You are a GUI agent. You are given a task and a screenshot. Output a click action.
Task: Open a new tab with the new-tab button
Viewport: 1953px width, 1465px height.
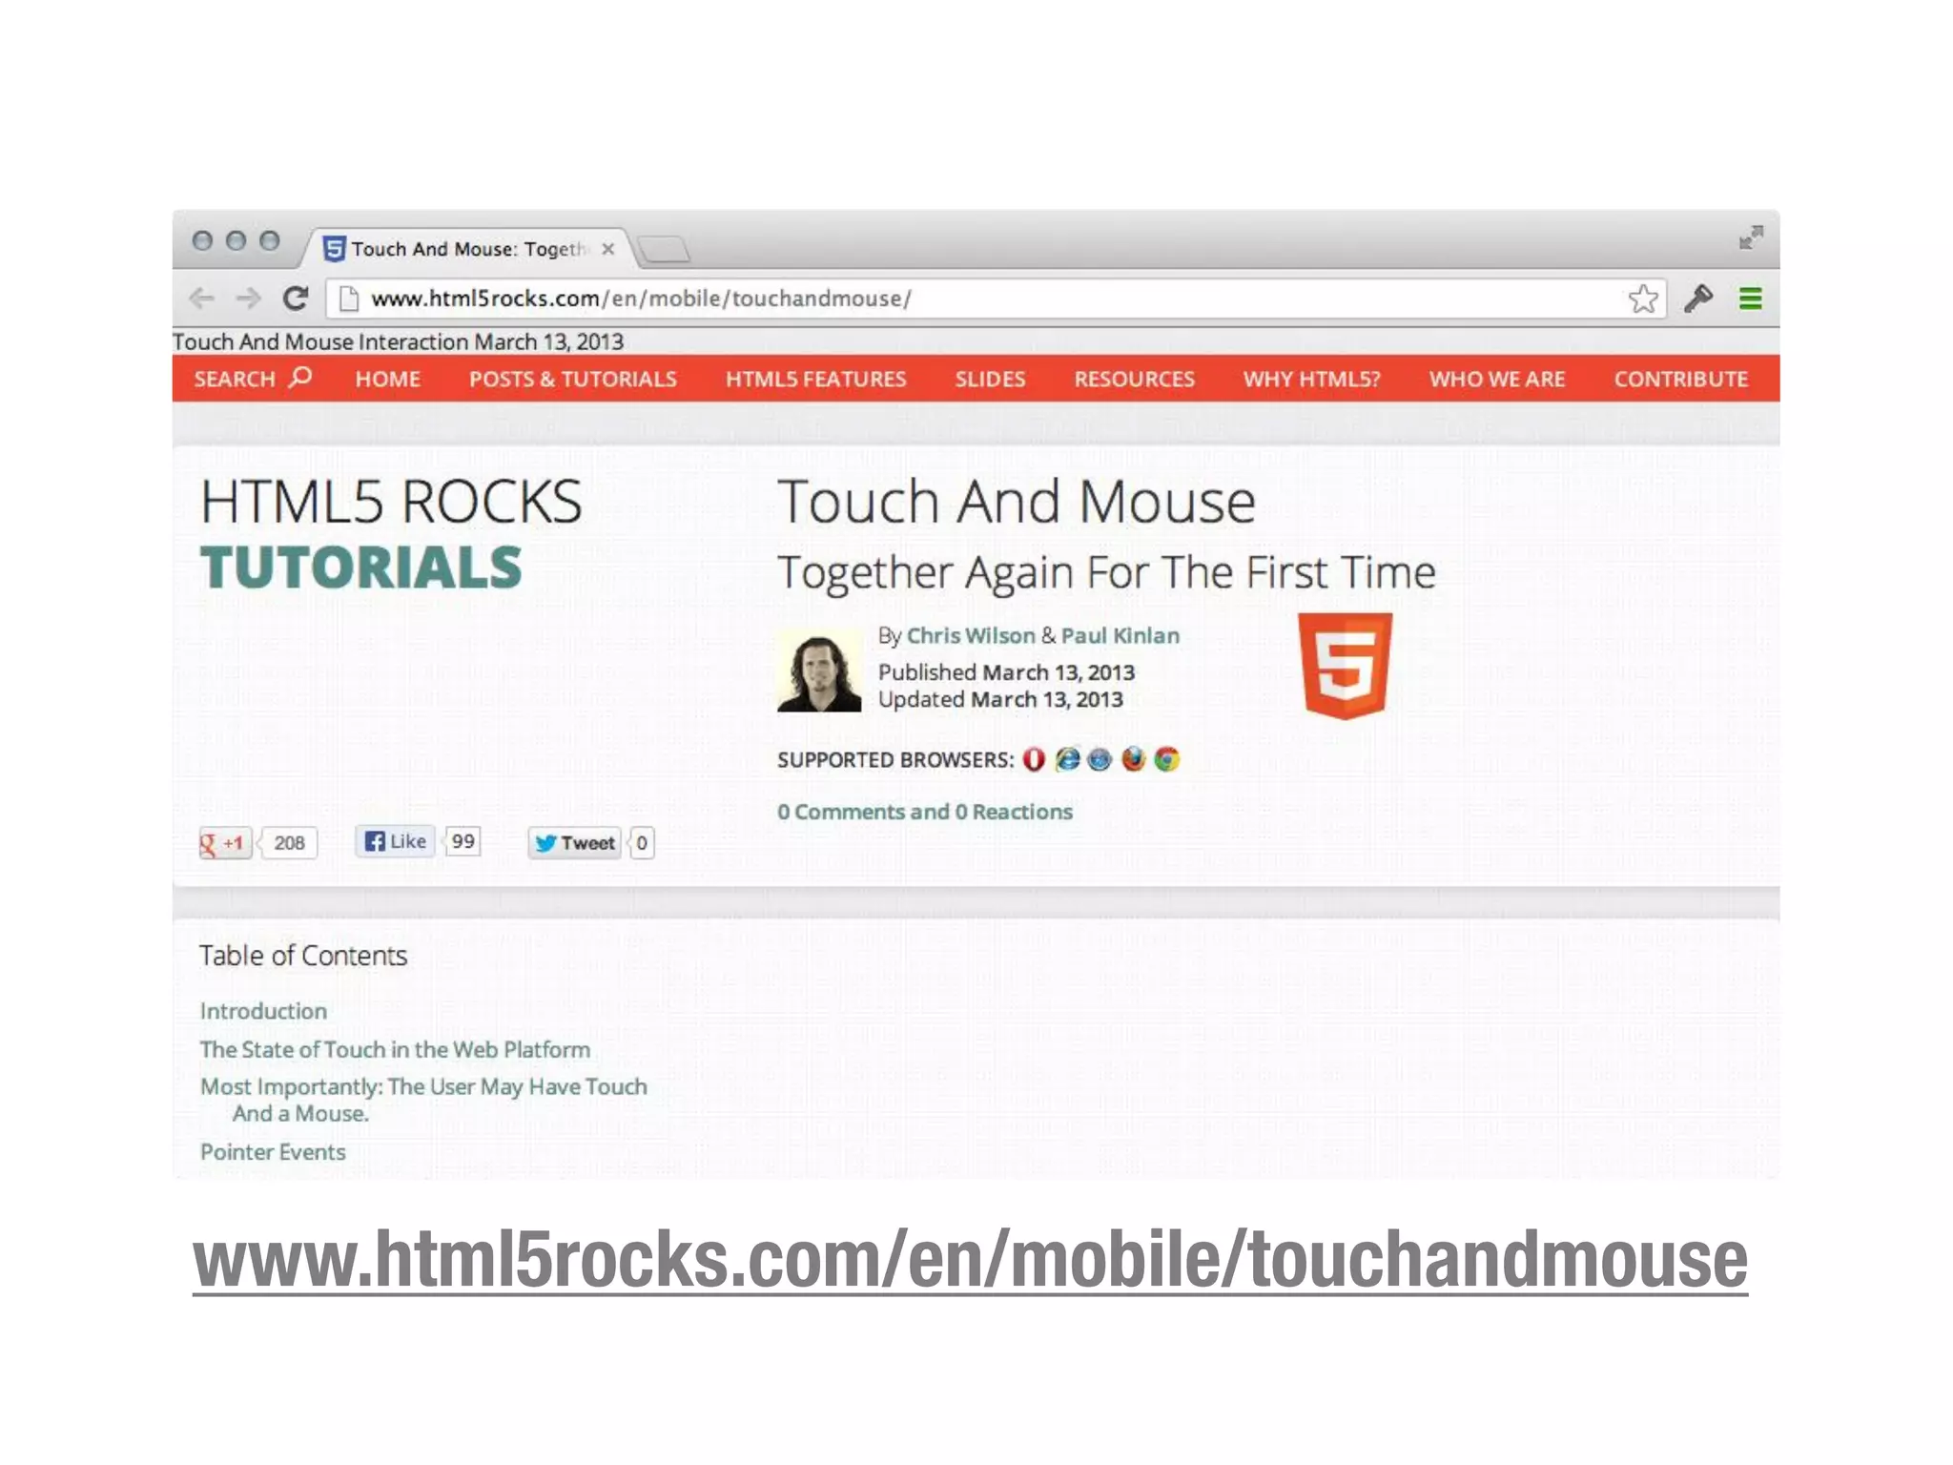point(664,250)
